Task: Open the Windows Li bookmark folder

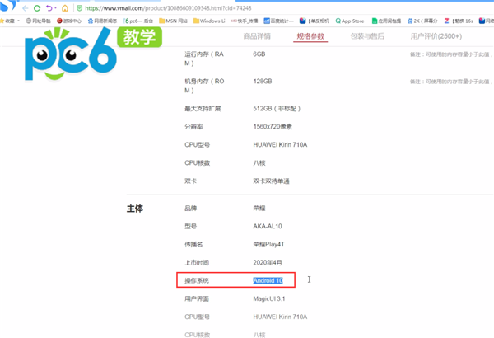Action: point(209,21)
